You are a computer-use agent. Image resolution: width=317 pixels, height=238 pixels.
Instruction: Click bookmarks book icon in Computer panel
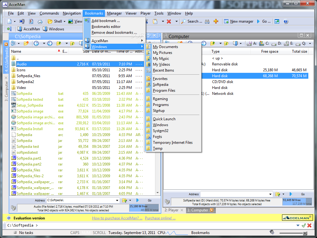coord(235,43)
